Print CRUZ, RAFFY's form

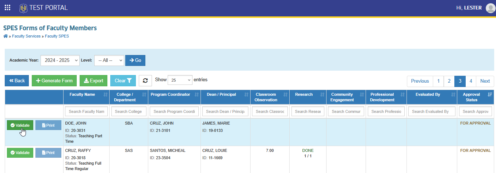click(48, 153)
